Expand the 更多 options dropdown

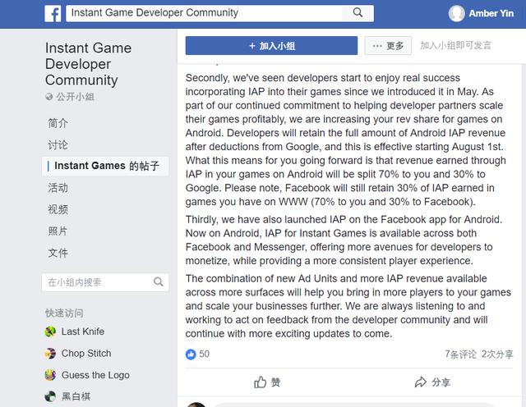coord(387,46)
